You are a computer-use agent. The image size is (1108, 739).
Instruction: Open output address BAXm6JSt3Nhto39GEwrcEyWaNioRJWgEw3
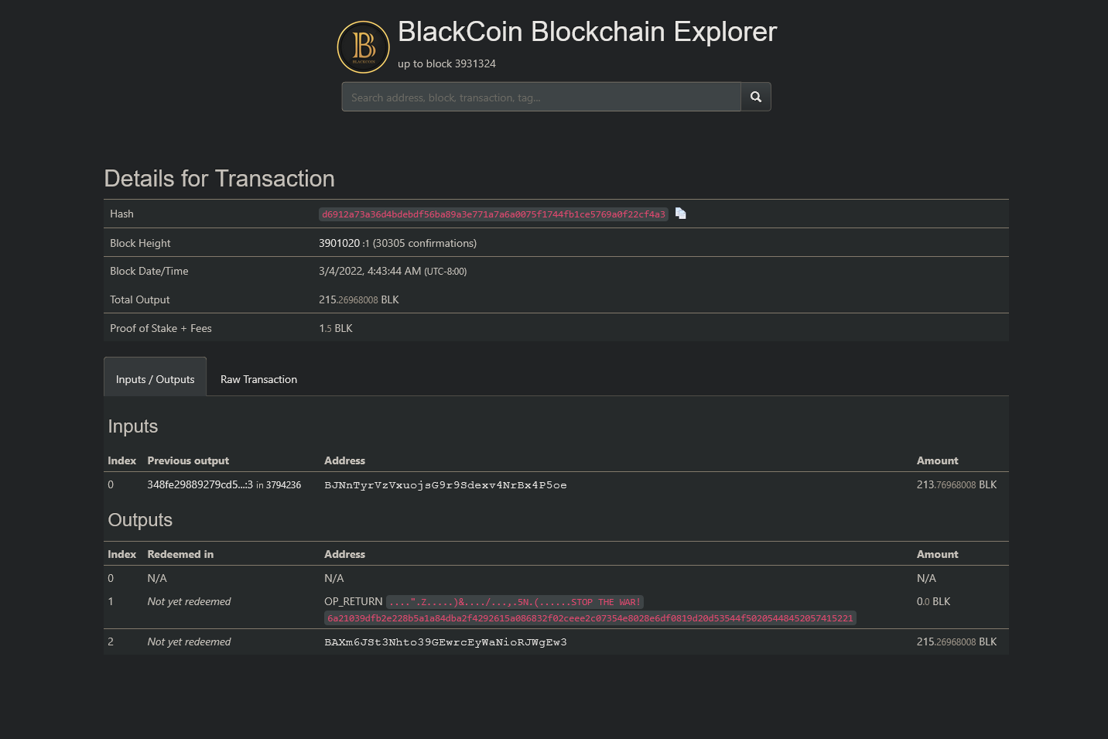(x=446, y=642)
